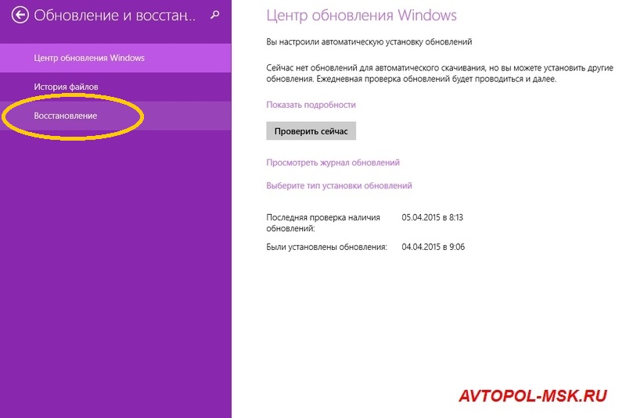Open История файлов section

click(x=115, y=87)
